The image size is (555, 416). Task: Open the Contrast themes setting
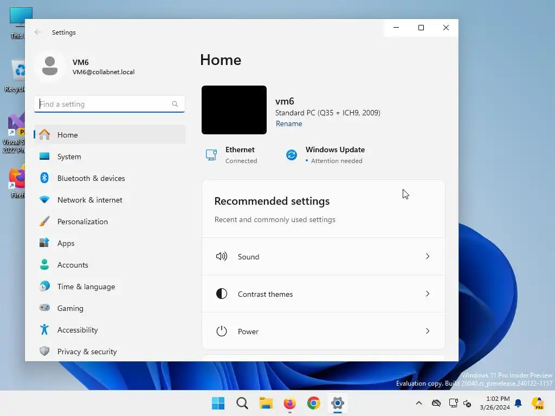(323, 294)
